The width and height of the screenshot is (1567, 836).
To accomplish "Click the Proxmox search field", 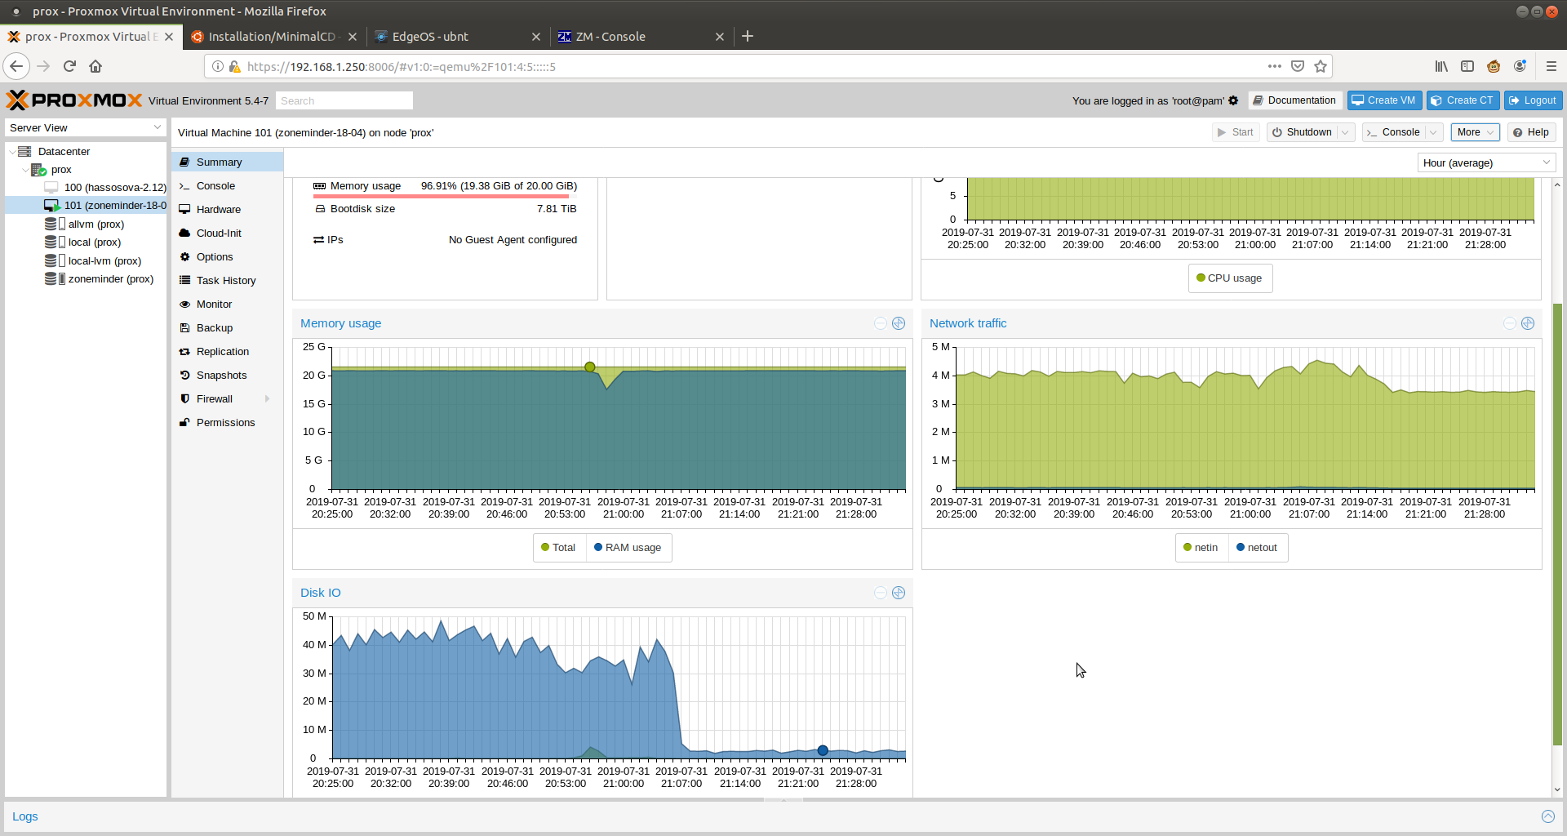I will [344, 100].
